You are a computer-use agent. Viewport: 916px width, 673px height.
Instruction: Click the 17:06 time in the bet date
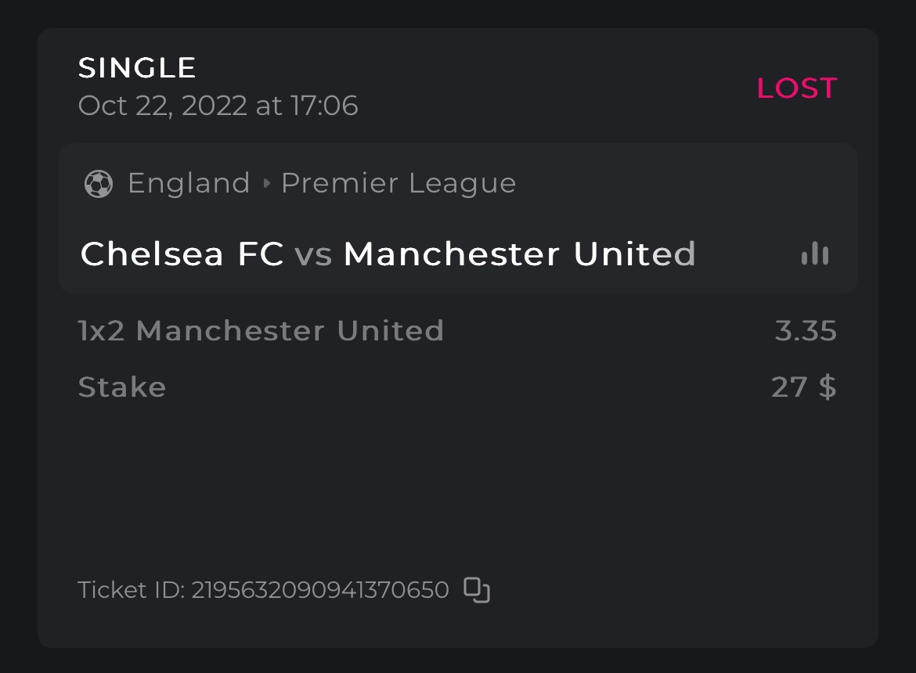coord(324,105)
